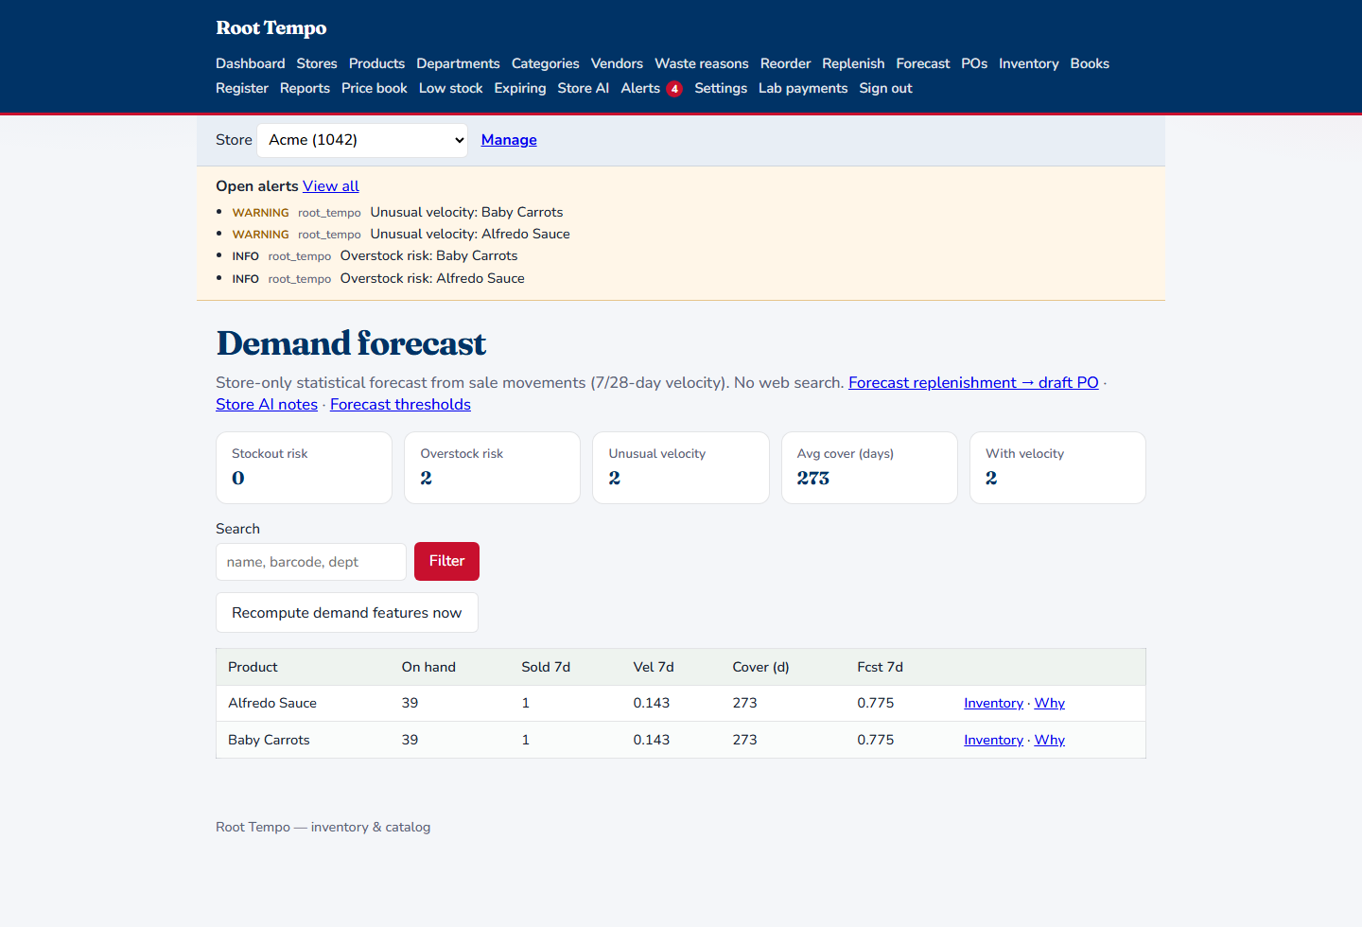Open the Store dropdown showing Acme (1042)
The height and width of the screenshot is (927, 1362).
click(x=362, y=140)
